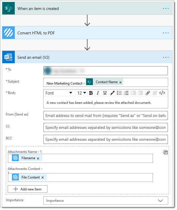Toggle bold formatting in the body
Viewport: 177px width, 210px height.
tap(91, 93)
